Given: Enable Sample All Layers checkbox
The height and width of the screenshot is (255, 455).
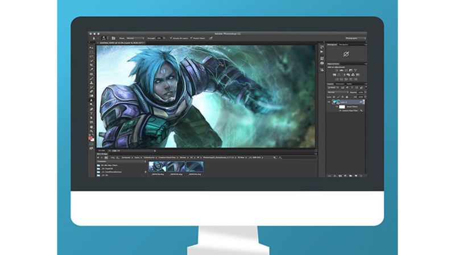Looking at the screenshot, I should tap(171, 38).
